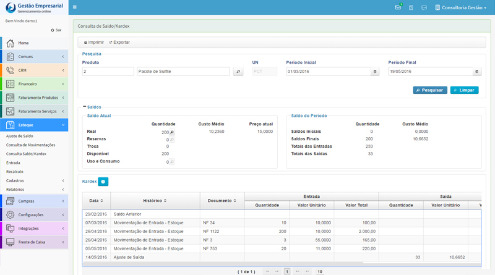Click the Exportar button
The height and width of the screenshot is (275, 495).
click(119, 42)
